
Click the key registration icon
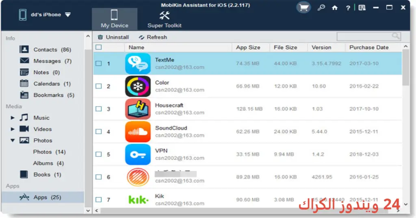tap(321, 8)
